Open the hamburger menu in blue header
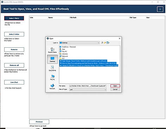166x129 pixels. 160,9
